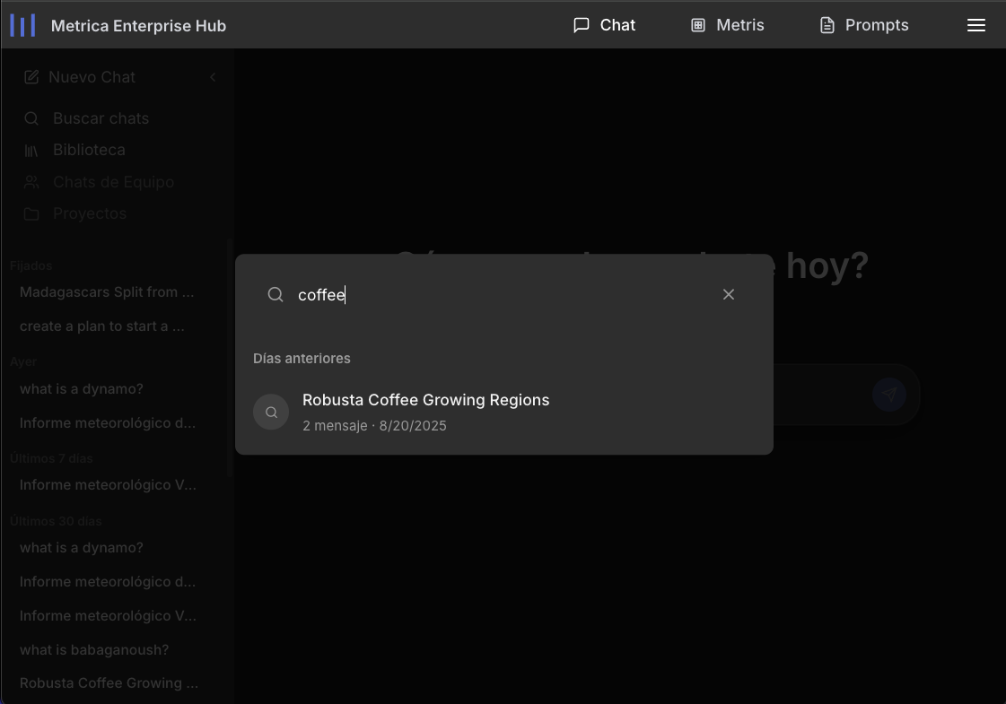Select Buscar chats in sidebar

coord(101,118)
